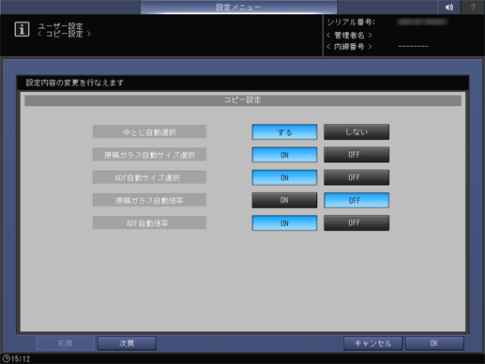Viewport: 485px width, 364px height.
Task: Select the 設定メニュー tab at top
Action: tap(238, 8)
